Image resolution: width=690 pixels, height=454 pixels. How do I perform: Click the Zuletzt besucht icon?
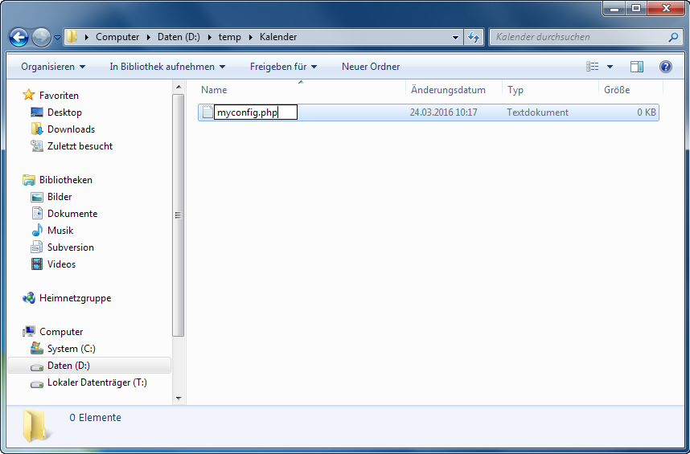(37, 146)
